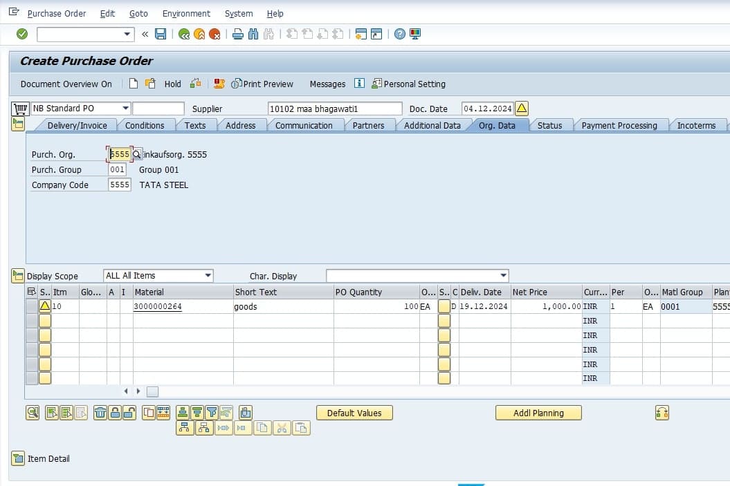730x486 pixels.
Task: Open the Help question mark icon
Action: (x=399, y=34)
